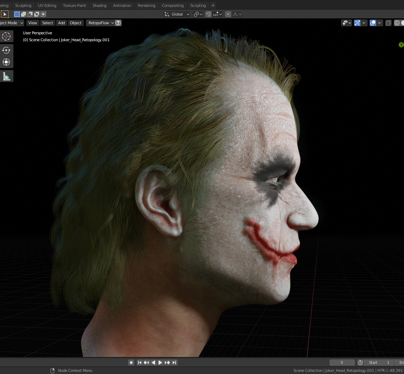
Task: Open Global transform orientation dropdown
Action: (x=177, y=14)
